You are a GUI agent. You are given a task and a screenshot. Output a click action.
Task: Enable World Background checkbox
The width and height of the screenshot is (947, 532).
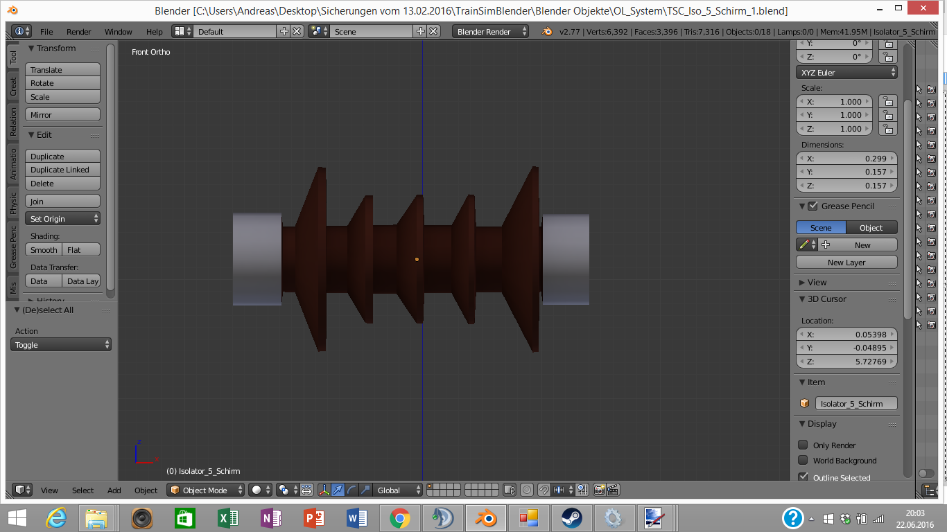[x=803, y=460]
